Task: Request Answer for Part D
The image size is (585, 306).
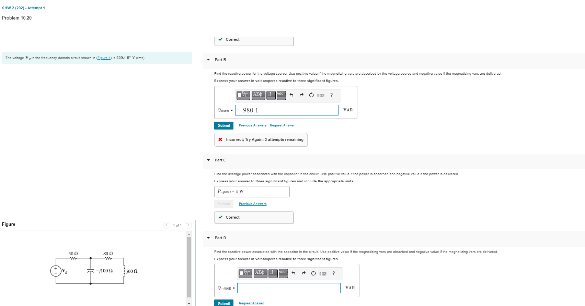Action: [x=251, y=303]
